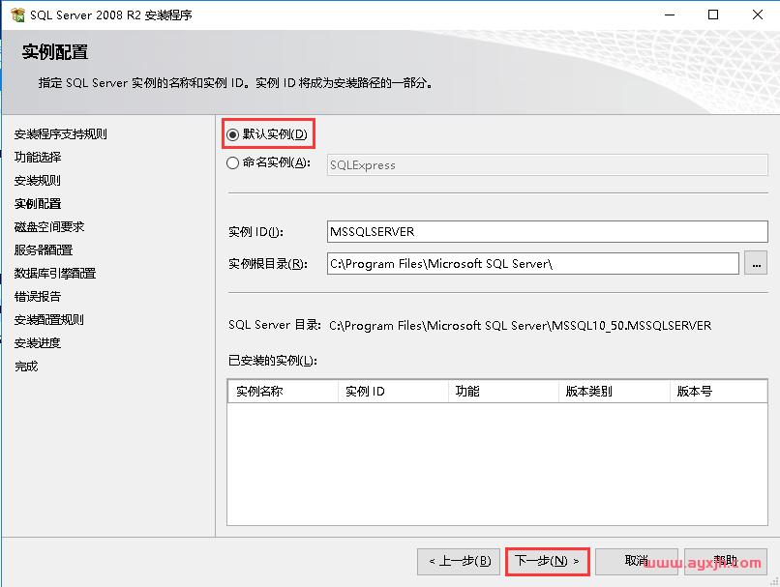Select the 数据库引擎配置 step in sidebar
780x587 pixels.
55,274
